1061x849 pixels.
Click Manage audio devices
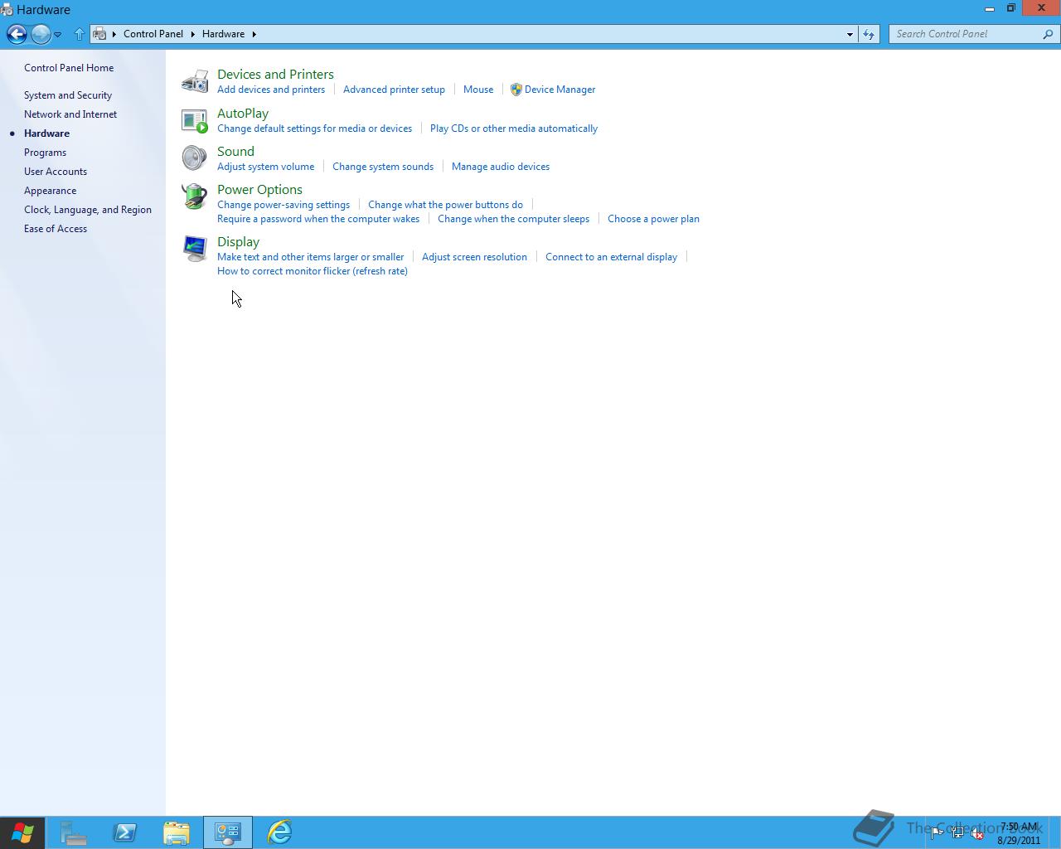coord(501,167)
